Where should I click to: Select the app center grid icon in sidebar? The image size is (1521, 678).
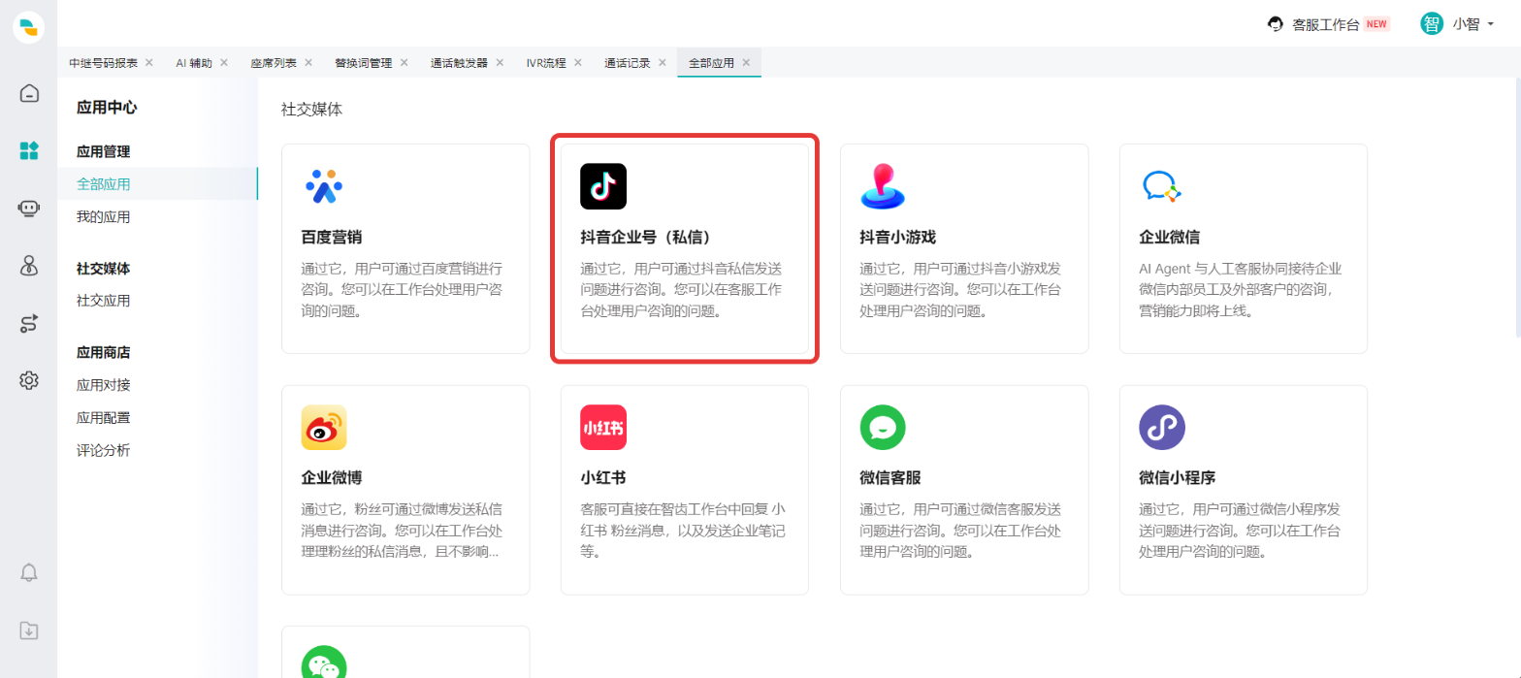pyautogui.click(x=29, y=150)
